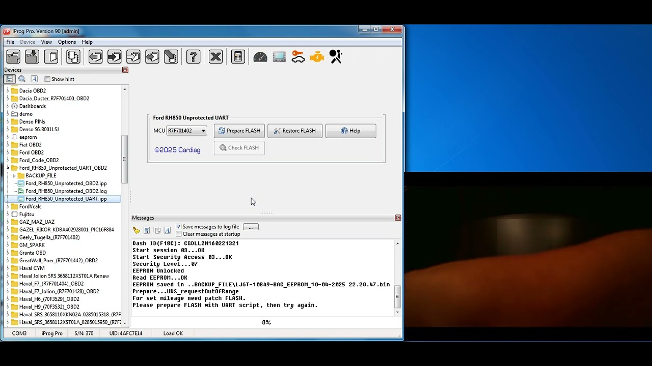Click the ©2025 Cardiag link
Viewport: 652px width, 366px height.
point(177,150)
